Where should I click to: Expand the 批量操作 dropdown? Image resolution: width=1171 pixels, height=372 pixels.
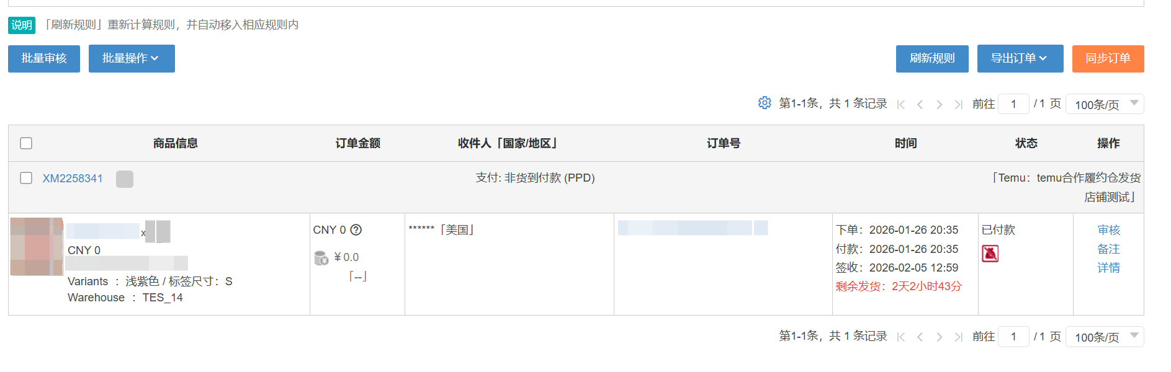click(x=132, y=58)
